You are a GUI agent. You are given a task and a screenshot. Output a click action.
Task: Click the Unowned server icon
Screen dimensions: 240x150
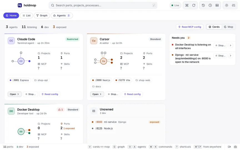point(94,111)
